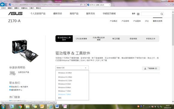
Task: Open the IE Tools gear icon
Action: pyautogui.click(x=172, y=5)
